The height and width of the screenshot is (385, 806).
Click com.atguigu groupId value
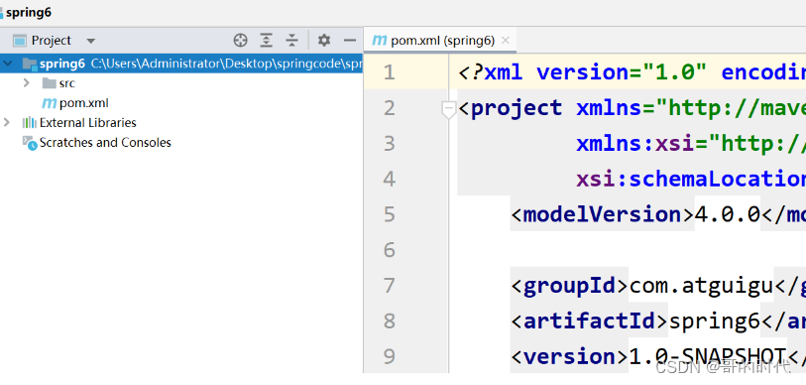point(701,285)
